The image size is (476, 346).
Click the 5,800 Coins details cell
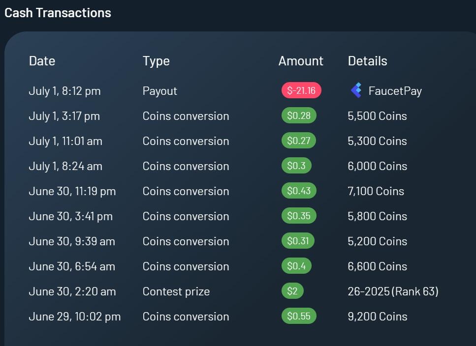coord(378,217)
